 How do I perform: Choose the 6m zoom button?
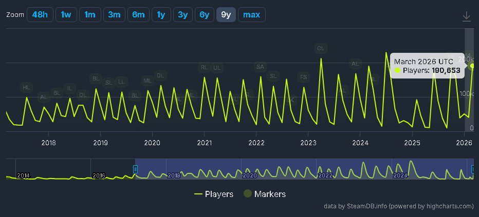coord(138,15)
